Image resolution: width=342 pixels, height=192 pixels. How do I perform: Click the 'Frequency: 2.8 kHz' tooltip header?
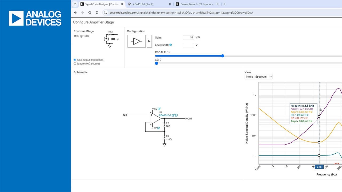[x=302, y=106]
